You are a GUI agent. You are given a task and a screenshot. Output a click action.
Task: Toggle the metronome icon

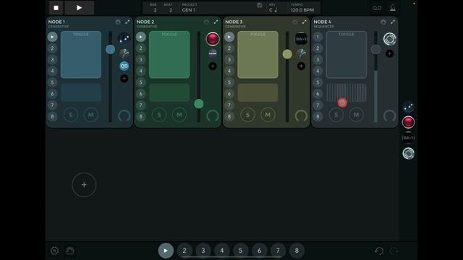point(392,8)
